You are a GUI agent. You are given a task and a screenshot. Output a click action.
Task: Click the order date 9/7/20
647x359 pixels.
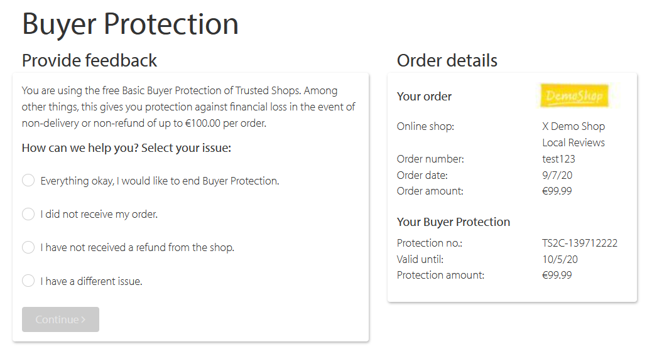pyautogui.click(x=557, y=175)
